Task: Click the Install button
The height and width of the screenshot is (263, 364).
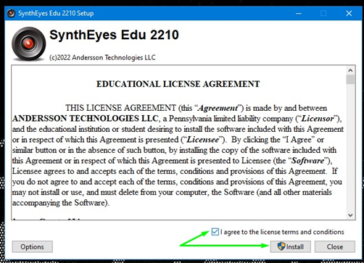Action: [x=290, y=246]
